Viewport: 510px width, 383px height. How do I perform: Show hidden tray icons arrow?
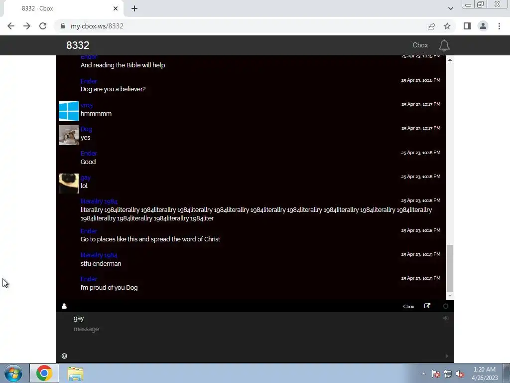pos(423,374)
